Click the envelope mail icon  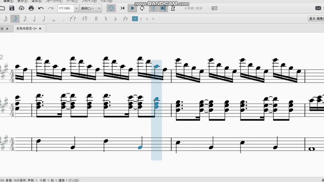(x=318, y=8)
